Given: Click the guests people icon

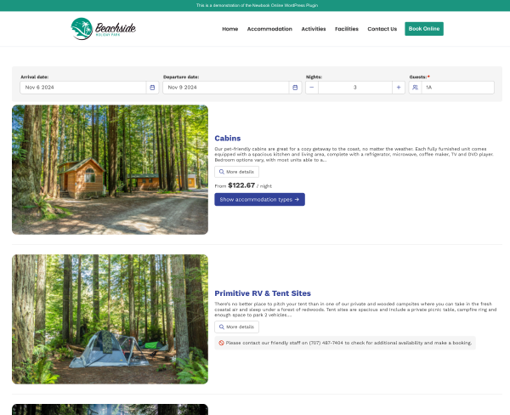Looking at the screenshot, I should click(416, 88).
